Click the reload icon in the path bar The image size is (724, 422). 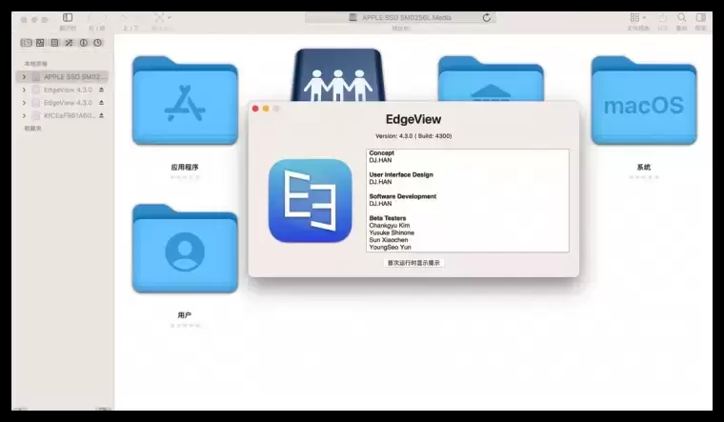click(x=486, y=17)
